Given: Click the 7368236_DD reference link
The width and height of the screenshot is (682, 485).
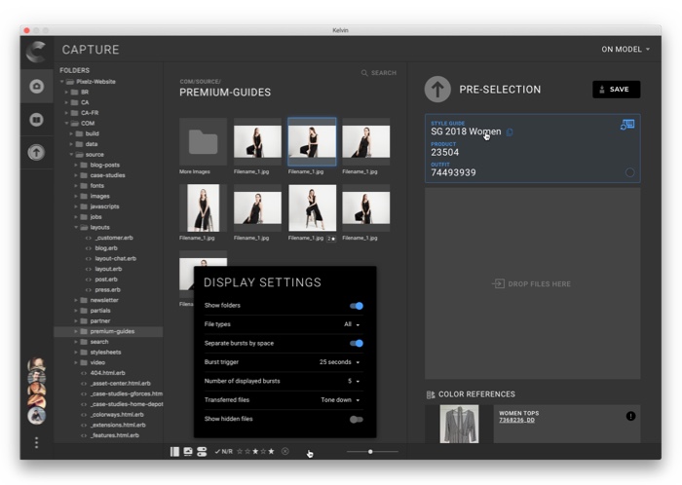Looking at the screenshot, I should click(516, 421).
